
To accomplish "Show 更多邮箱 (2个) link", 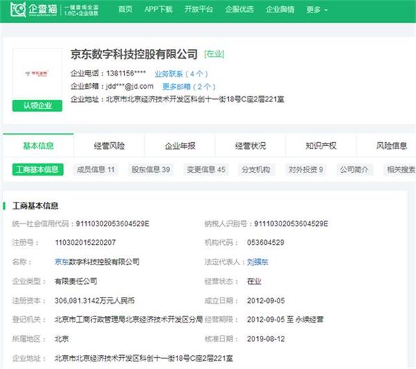I will pos(189,86).
